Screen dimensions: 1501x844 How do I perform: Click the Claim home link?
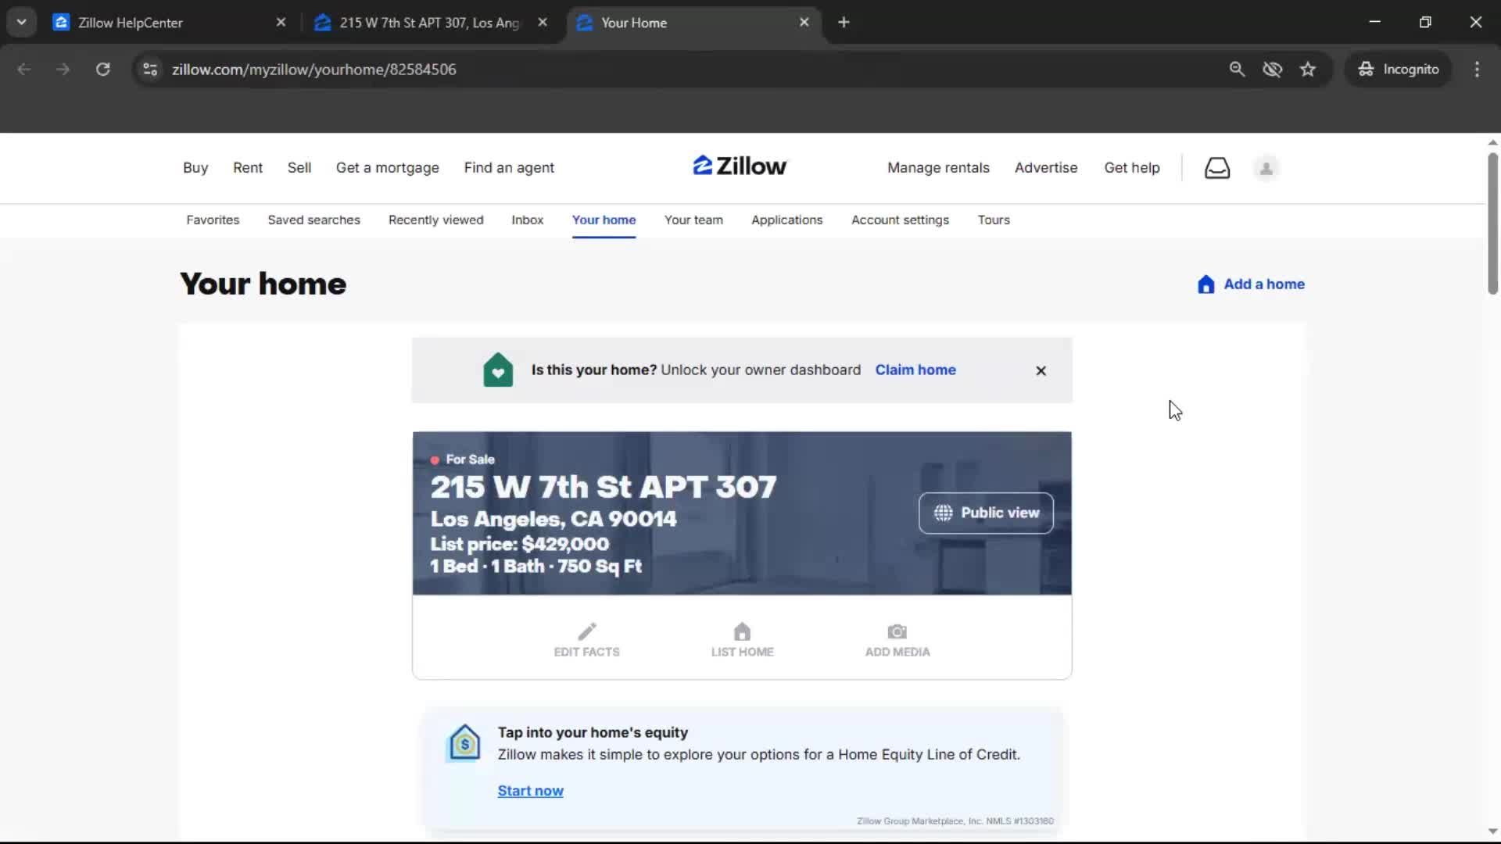[x=915, y=370]
